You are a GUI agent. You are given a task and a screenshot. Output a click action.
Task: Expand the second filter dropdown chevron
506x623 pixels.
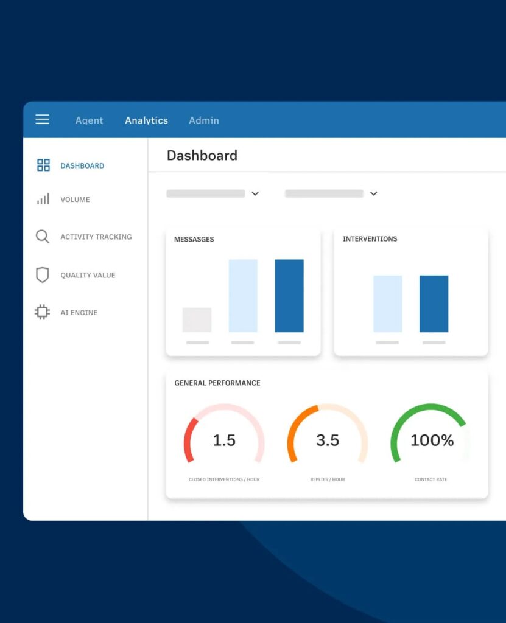coord(374,193)
